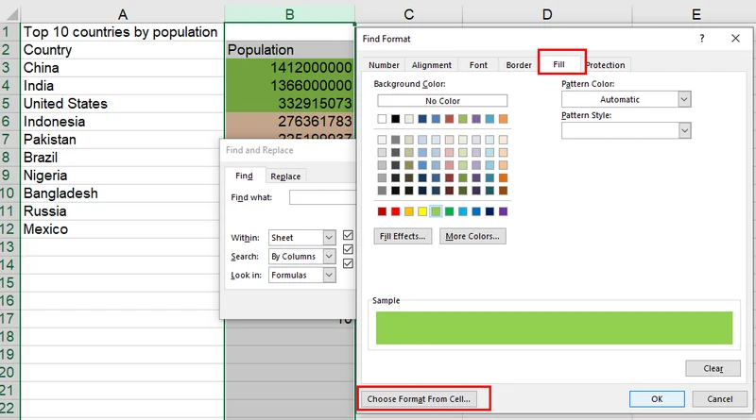Click the India cell
Screen dimensions: 756x420
[x=123, y=86]
